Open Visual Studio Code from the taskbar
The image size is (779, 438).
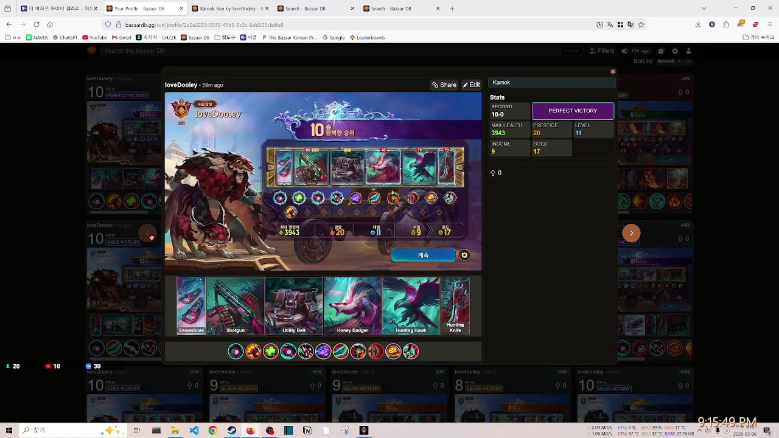(194, 431)
